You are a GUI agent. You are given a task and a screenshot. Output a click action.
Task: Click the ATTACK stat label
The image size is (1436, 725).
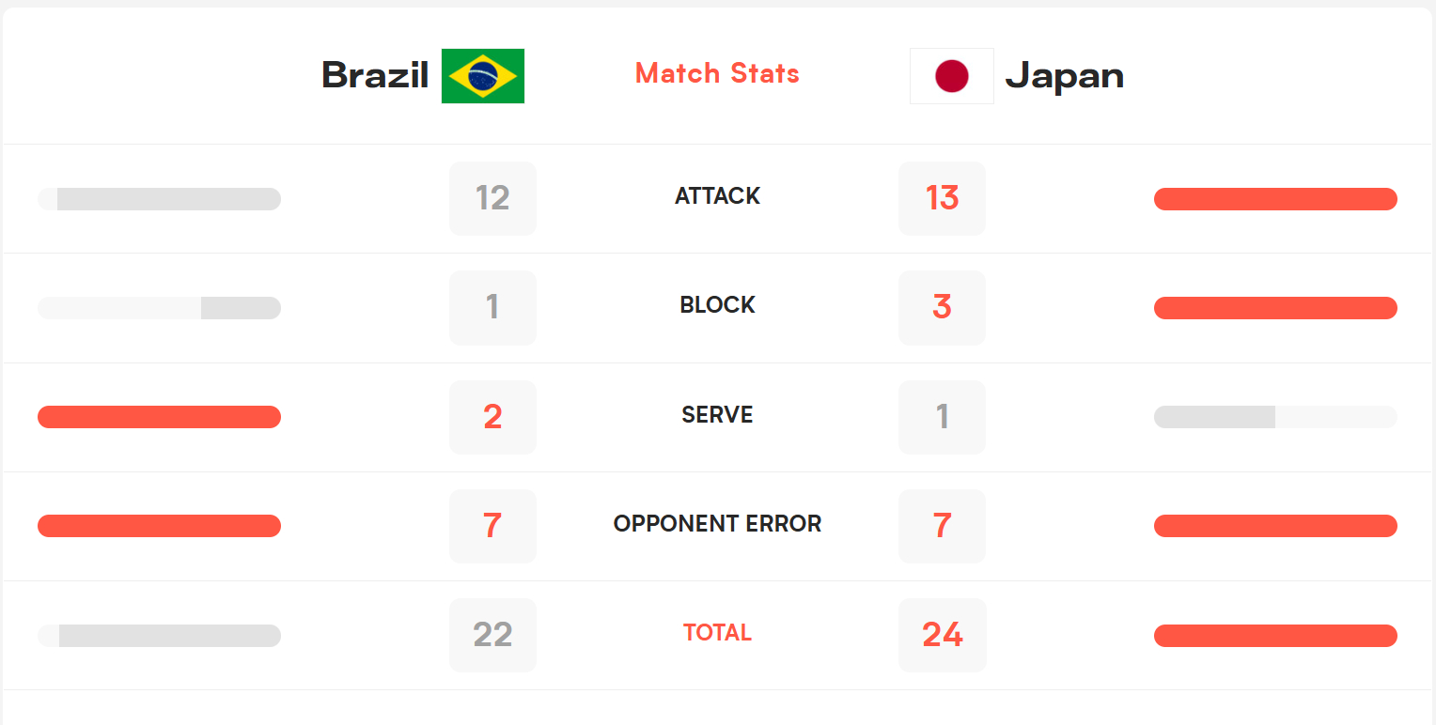click(x=717, y=196)
